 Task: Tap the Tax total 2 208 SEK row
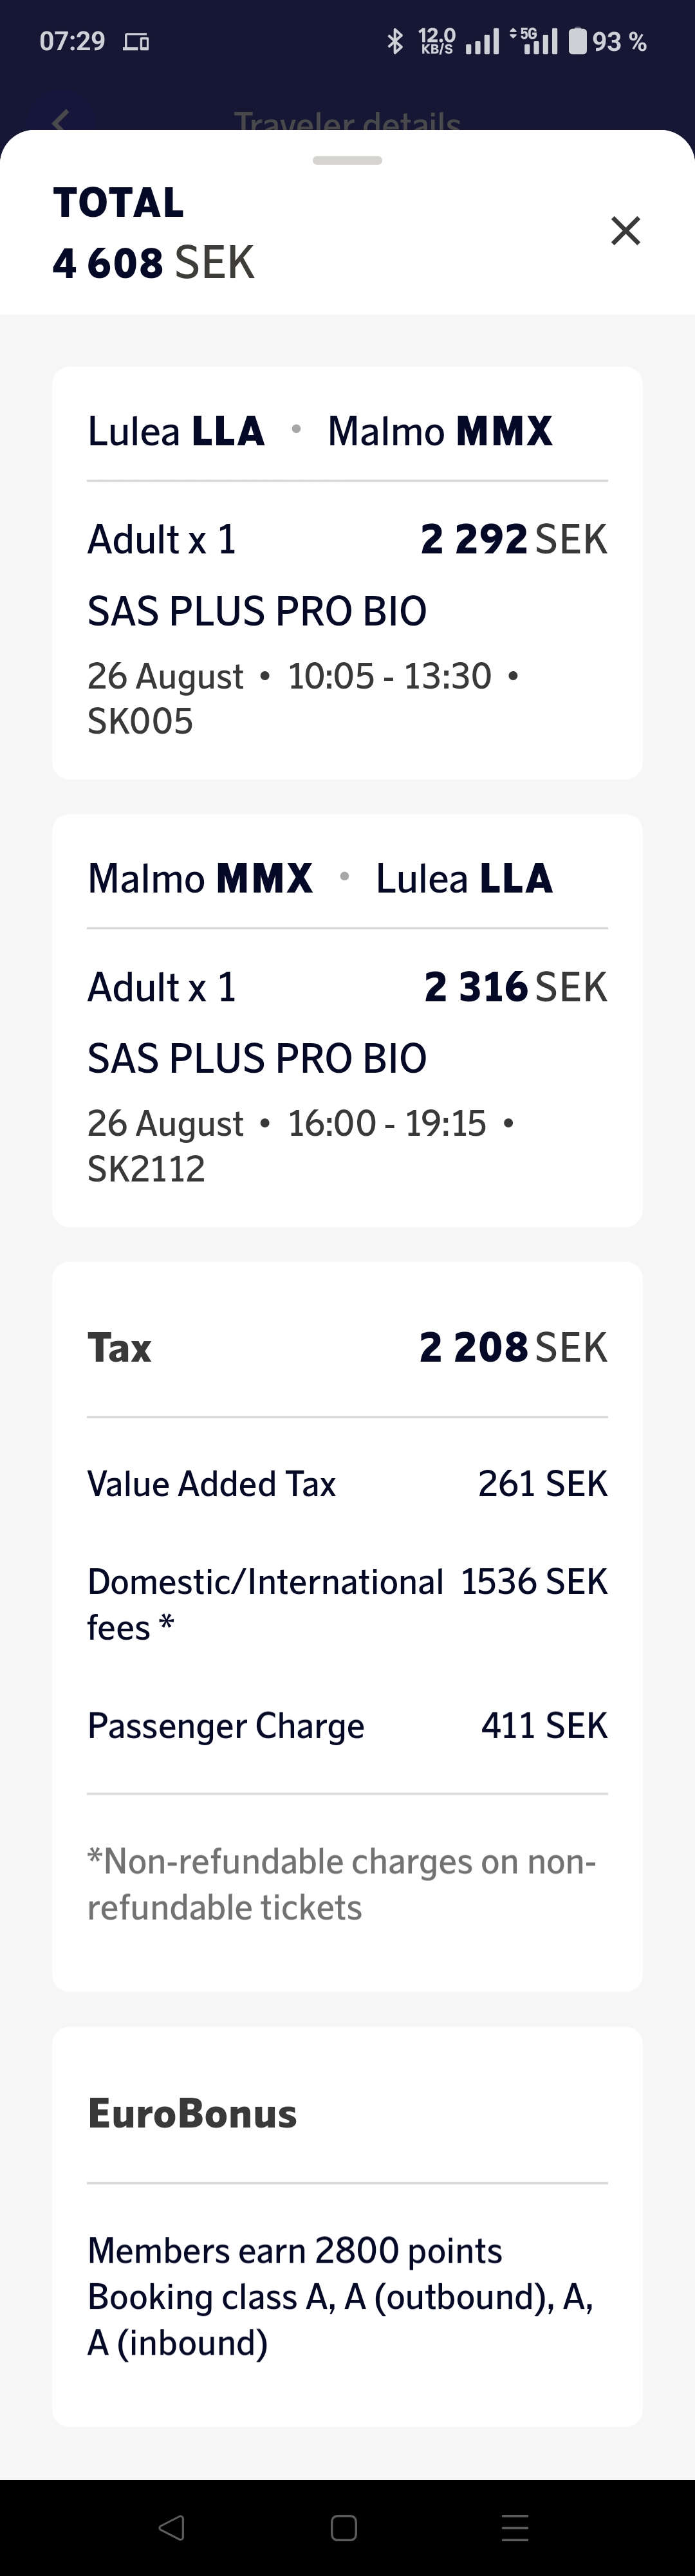tap(347, 1347)
